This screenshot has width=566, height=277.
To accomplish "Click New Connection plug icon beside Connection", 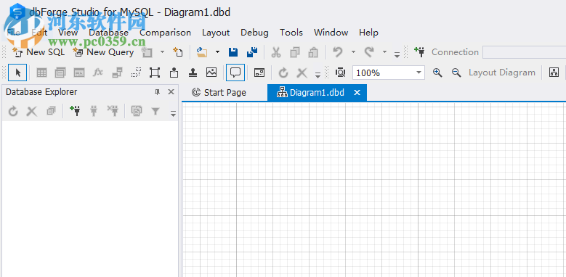I will point(419,52).
